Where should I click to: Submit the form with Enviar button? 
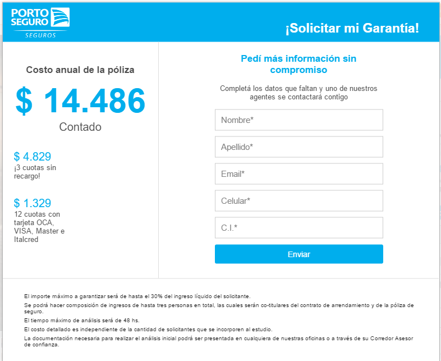tap(299, 254)
